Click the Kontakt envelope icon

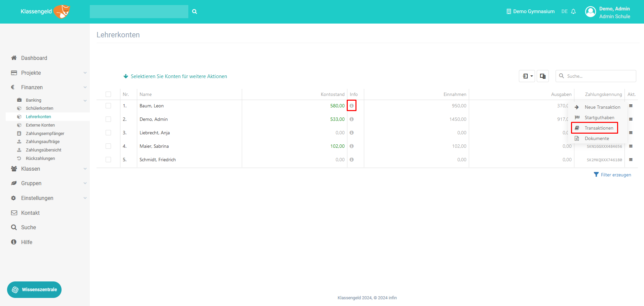coord(14,213)
